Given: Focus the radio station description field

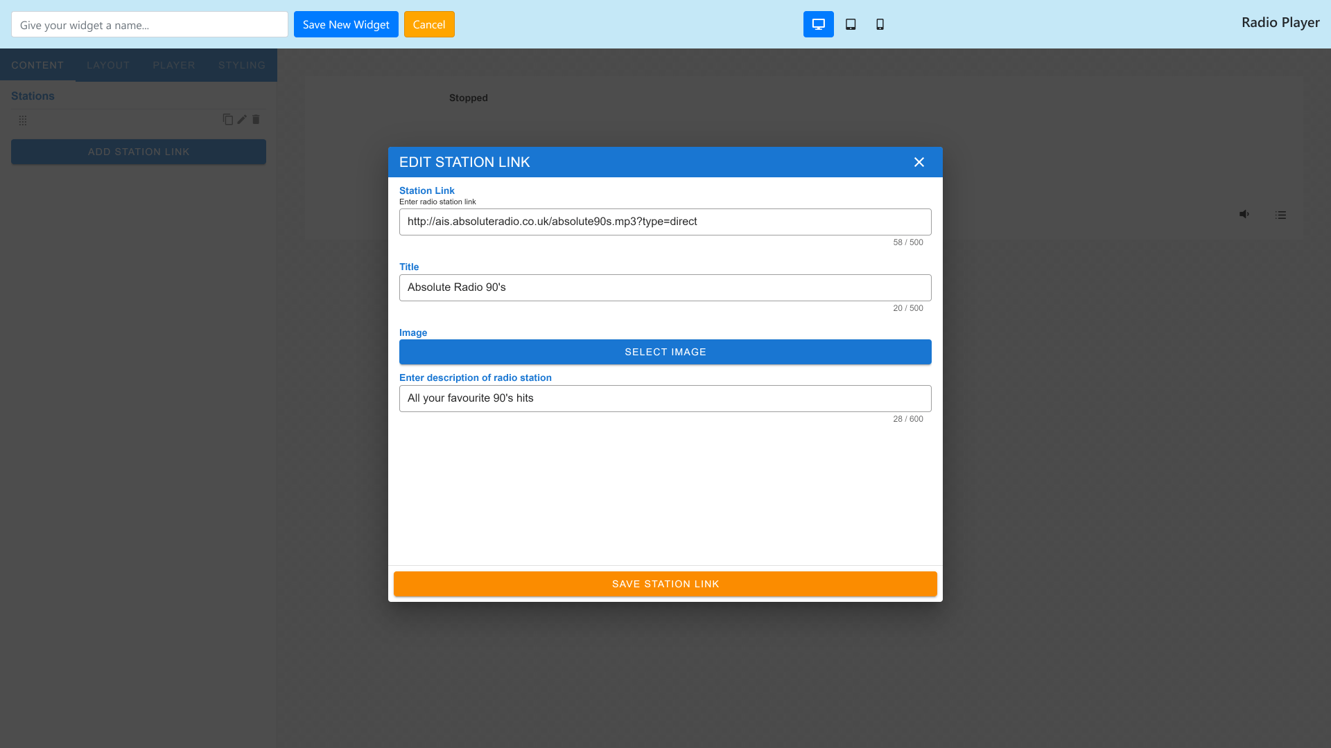Looking at the screenshot, I should [x=665, y=398].
